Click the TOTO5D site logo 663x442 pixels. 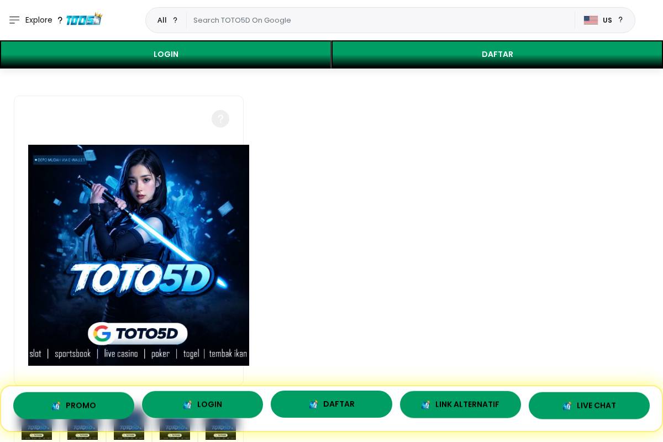click(84, 18)
